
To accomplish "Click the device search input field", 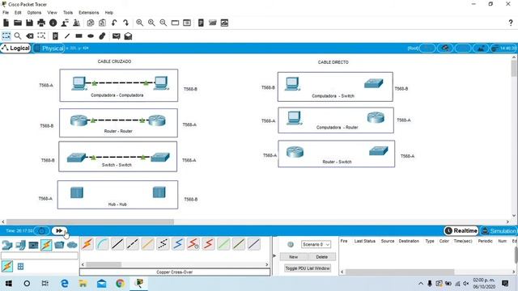I will 40,255.
